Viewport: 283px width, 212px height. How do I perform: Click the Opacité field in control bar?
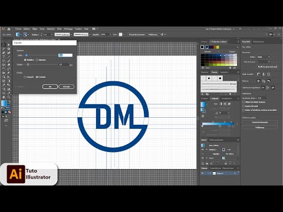point(105,35)
